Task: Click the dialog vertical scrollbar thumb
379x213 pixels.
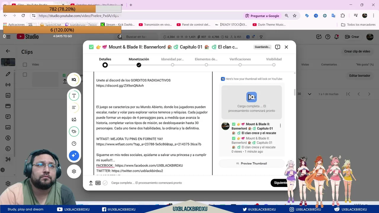Action: pyautogui.click(x=295, y=92)
